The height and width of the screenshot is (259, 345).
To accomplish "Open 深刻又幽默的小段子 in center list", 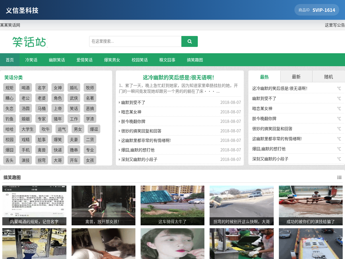I will click(x=139, y=159).
